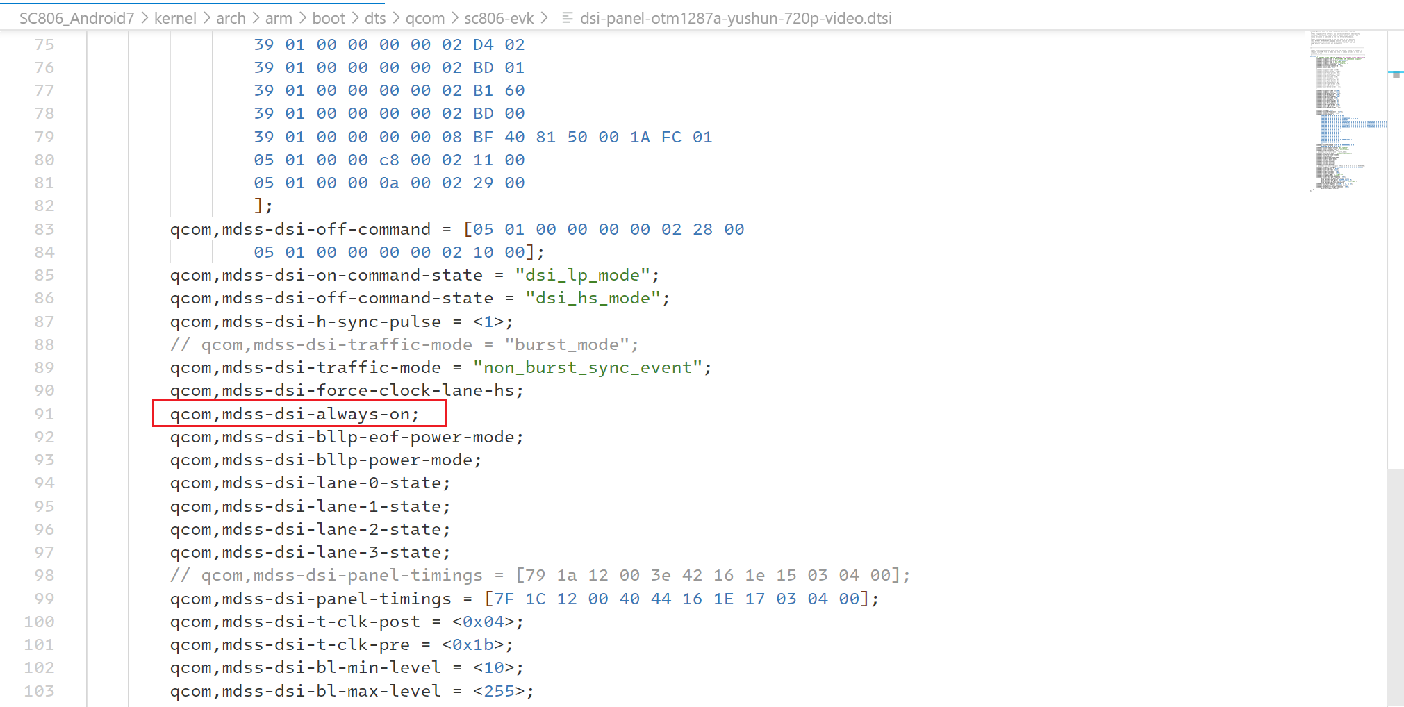The height and width of the screenshot is (707, 1404).
Task: Click the qcom,mdss-dsi-off-command property name
Action: 300,229
